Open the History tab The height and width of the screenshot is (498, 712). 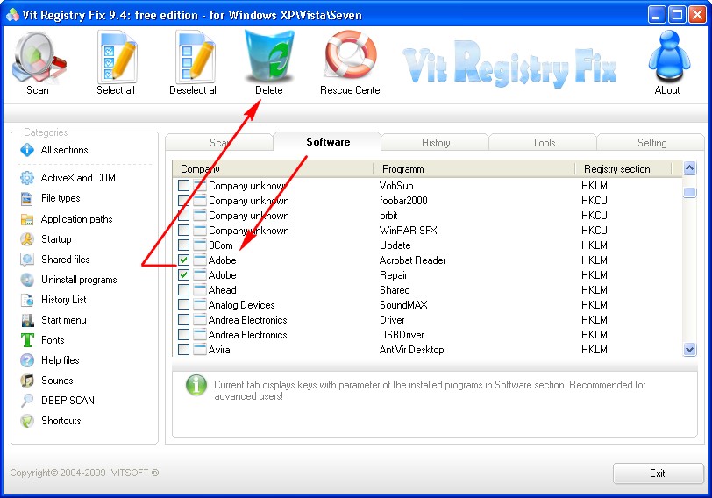(435, 143)
